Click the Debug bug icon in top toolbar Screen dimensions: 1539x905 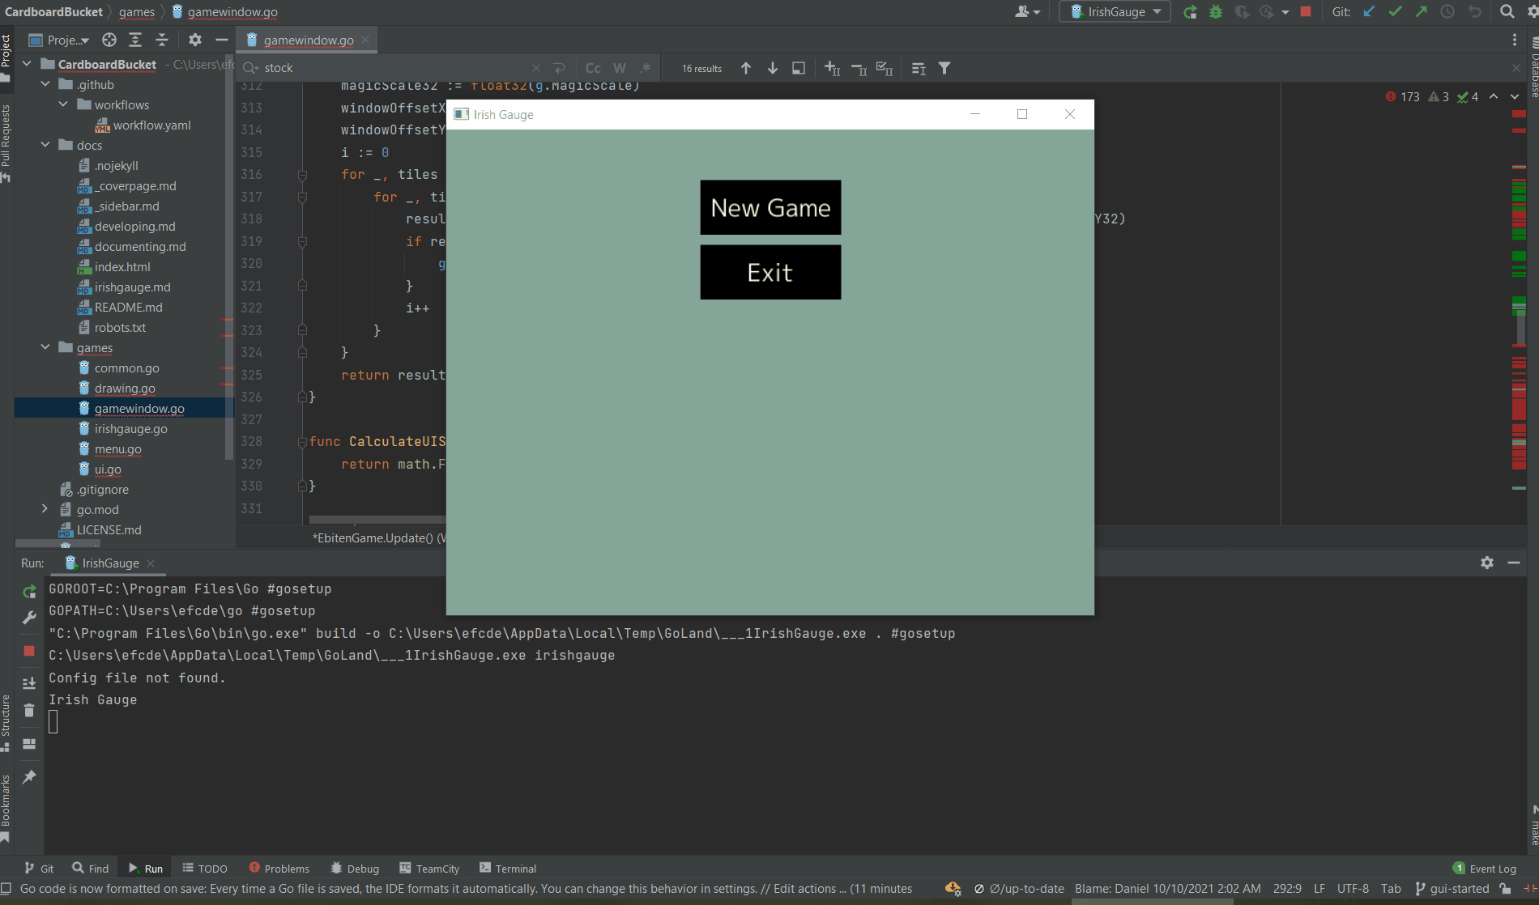[1216, 11]
